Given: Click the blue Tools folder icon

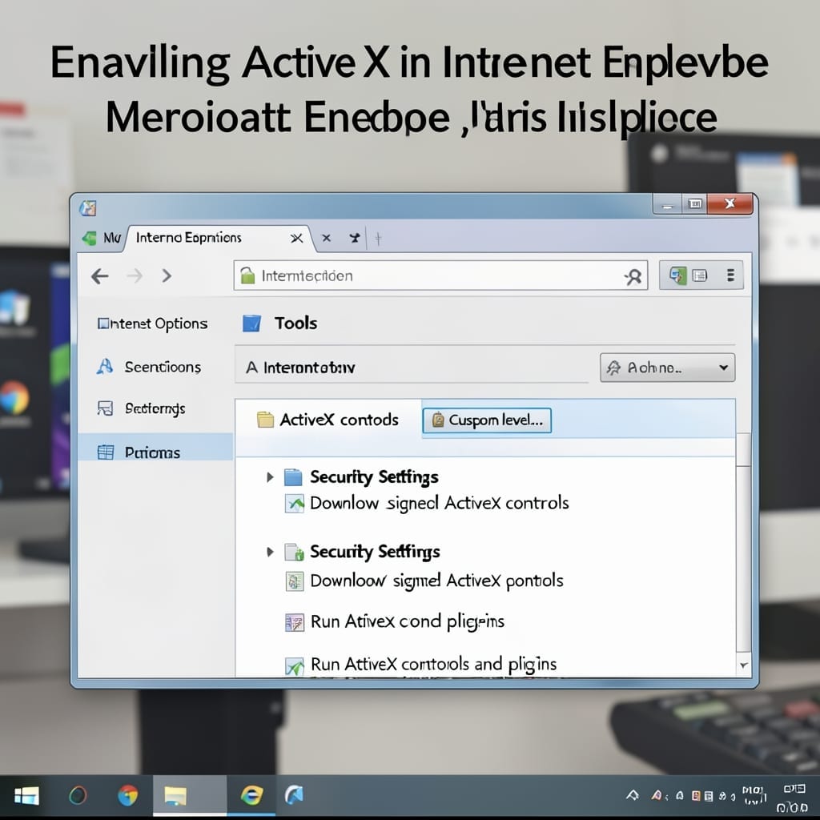Looking at the screenshot, I should tap(251, 324).
